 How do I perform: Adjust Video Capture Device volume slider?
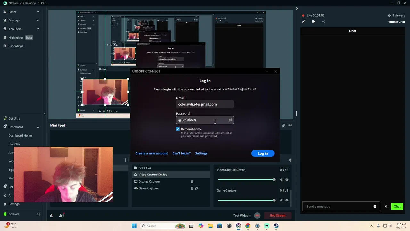tap(246, 180)
